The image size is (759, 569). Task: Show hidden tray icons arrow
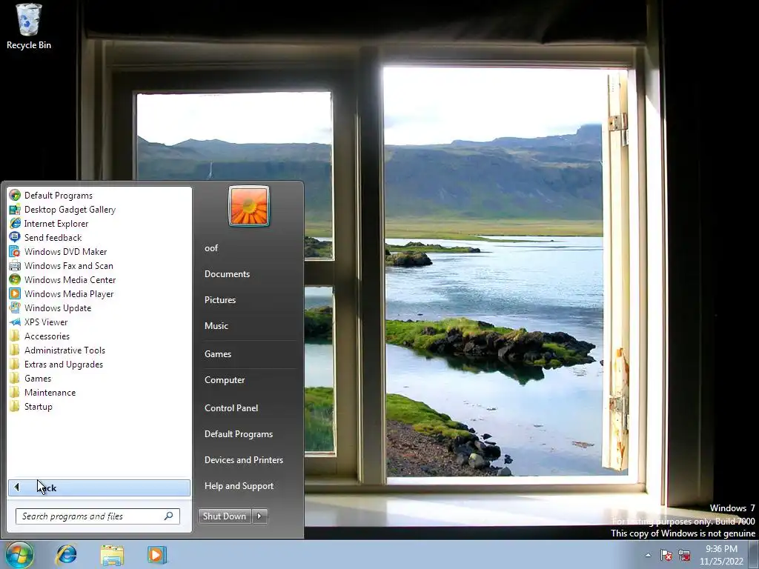click(648, 555)
